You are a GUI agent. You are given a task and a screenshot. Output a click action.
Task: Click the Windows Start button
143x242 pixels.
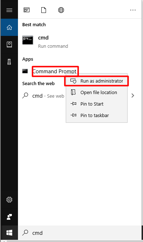tap(9, 233)
